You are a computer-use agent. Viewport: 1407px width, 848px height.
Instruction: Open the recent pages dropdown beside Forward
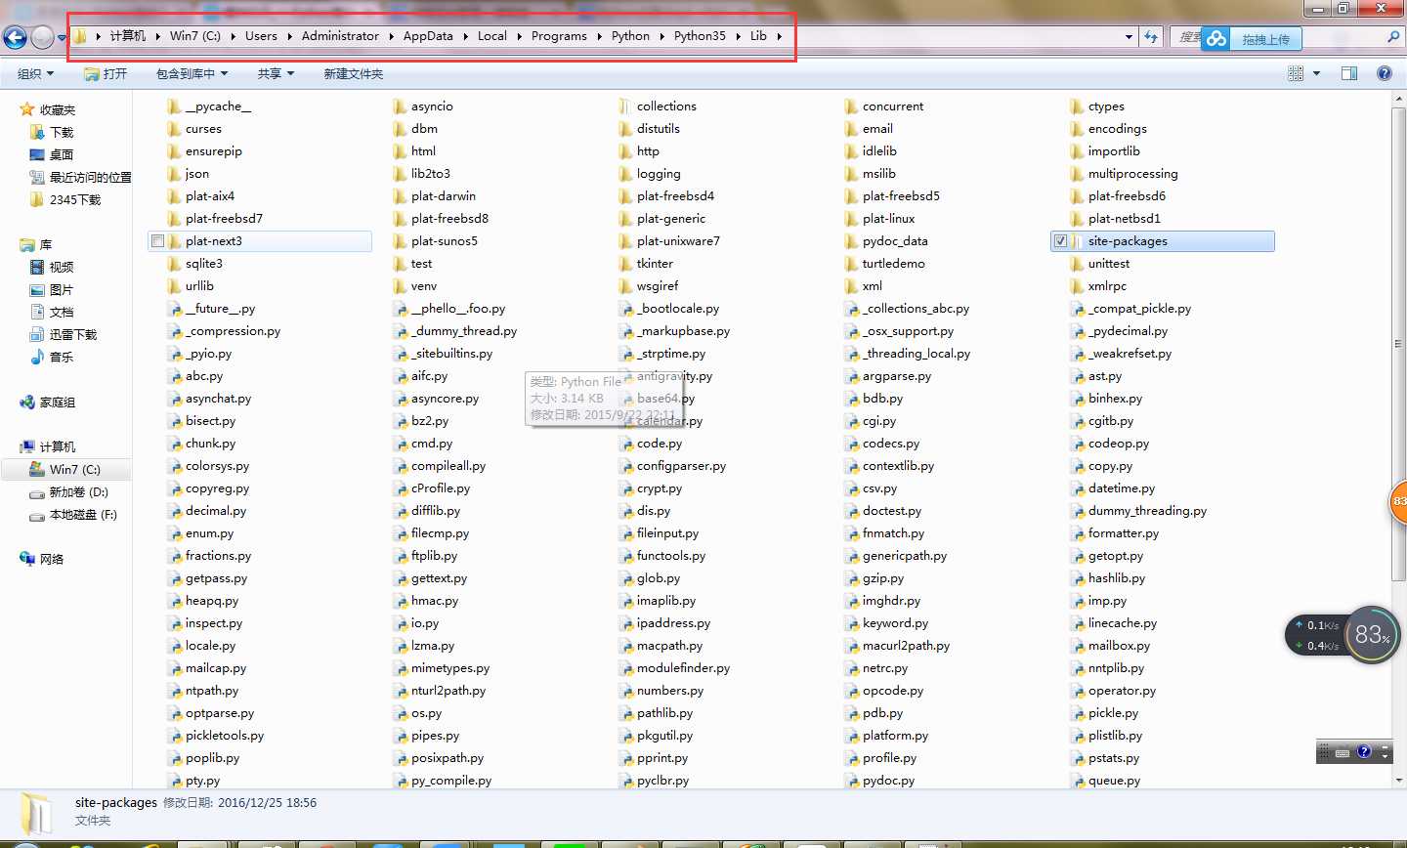62,38
